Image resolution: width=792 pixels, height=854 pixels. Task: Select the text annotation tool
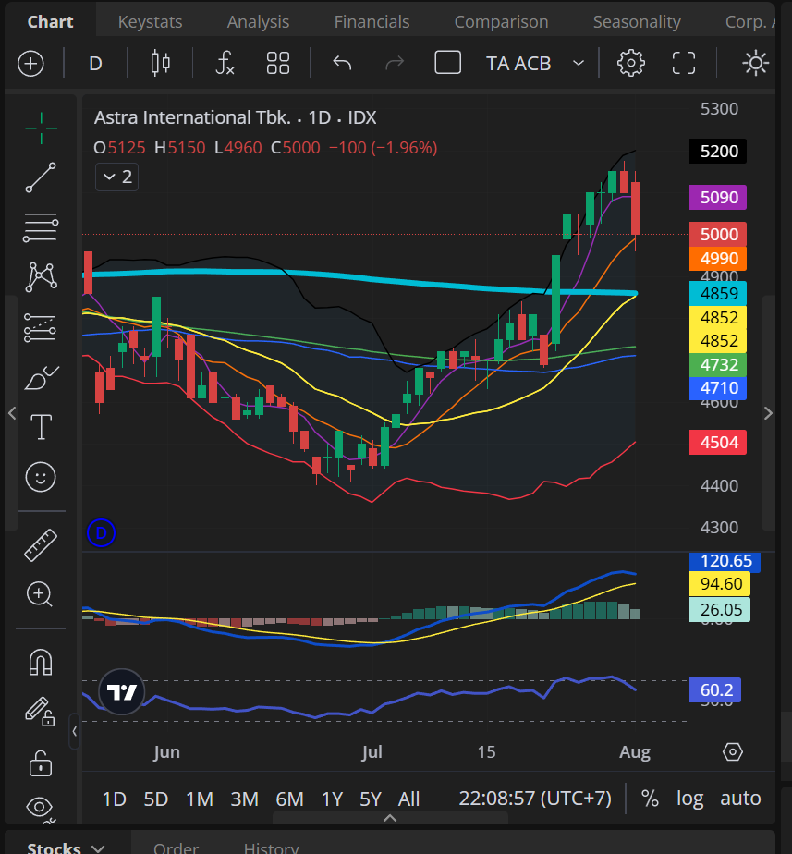[x=42, y=427]
